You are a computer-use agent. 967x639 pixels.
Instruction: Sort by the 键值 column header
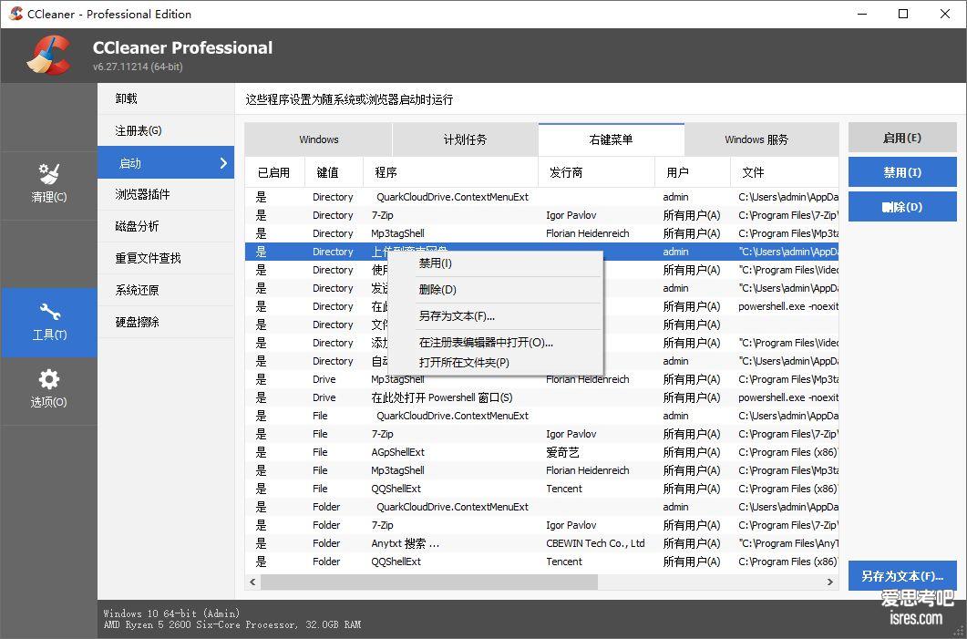click(334, 172)
